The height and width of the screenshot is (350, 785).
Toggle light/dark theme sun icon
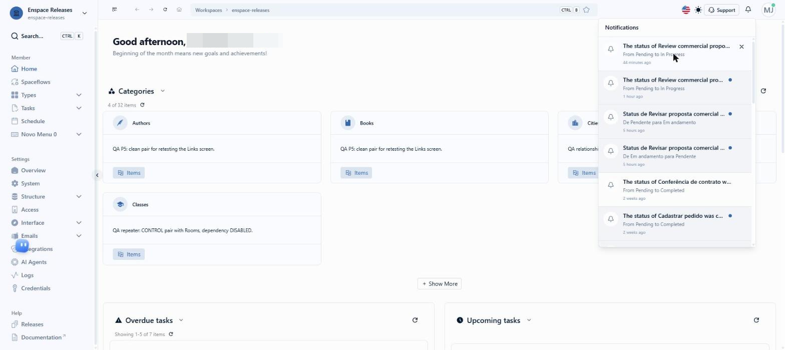click(698, 10)
